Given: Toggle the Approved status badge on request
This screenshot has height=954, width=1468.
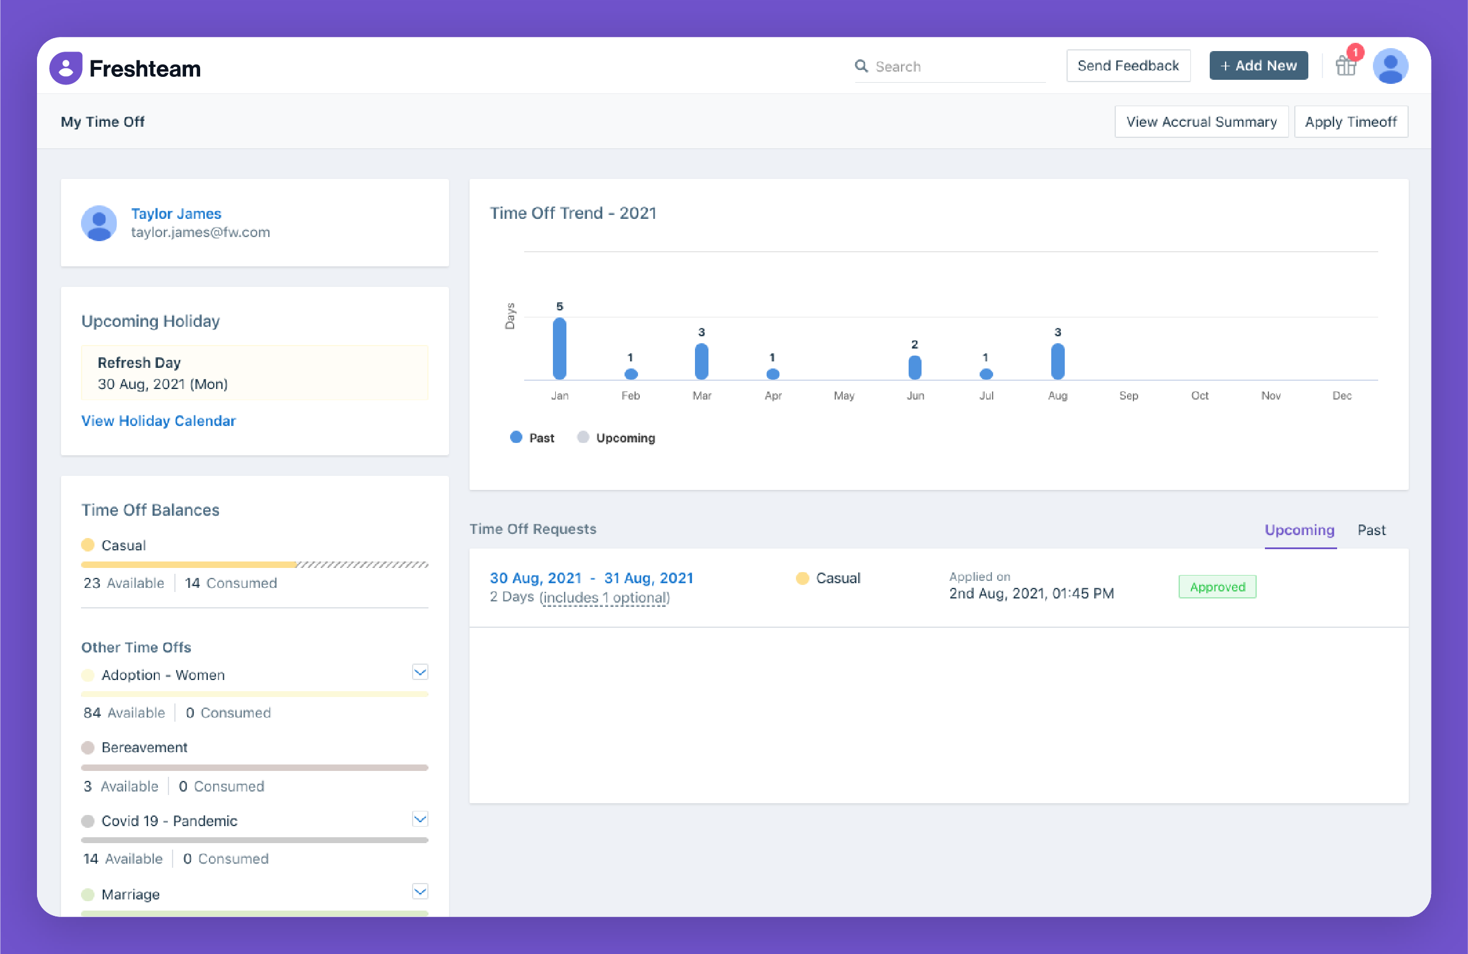Looking at the screenshot, I should point(1217,586).
